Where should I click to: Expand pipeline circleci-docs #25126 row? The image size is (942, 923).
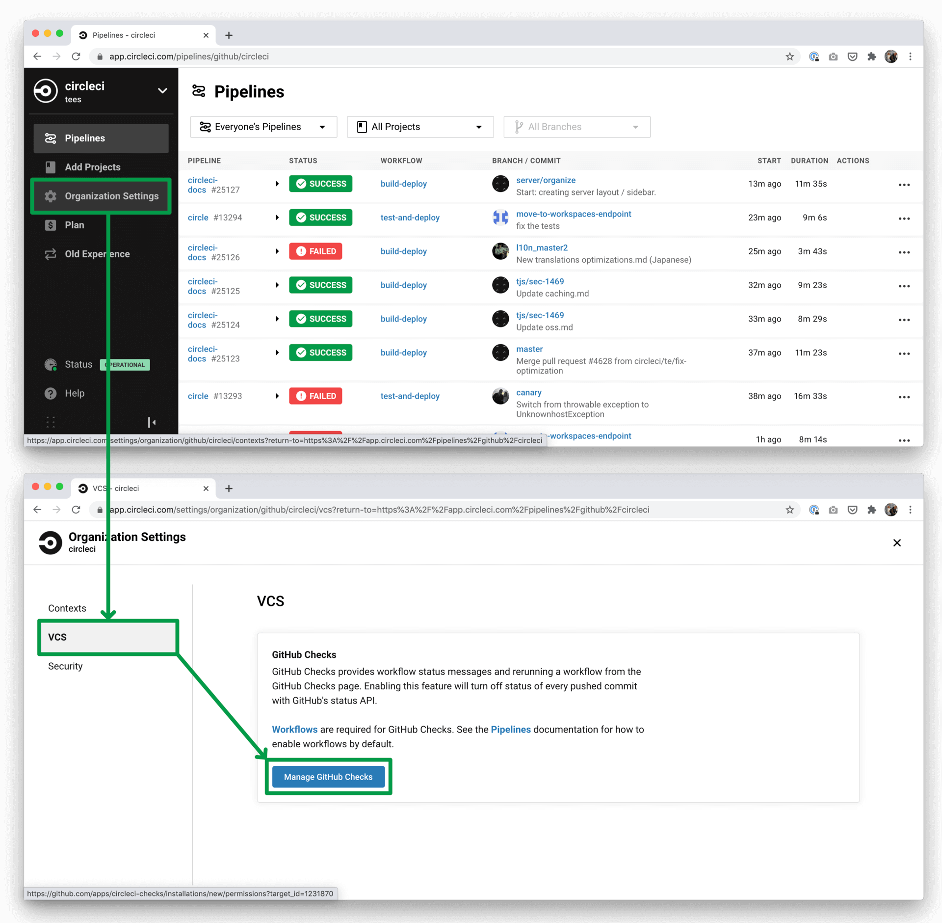[277, 251]
